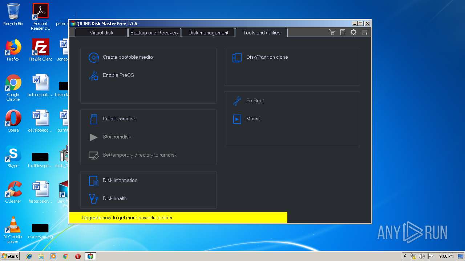Click the Disk/Partition clone icon
Viewport: 465px width, 261px height.
pos(237,57)
